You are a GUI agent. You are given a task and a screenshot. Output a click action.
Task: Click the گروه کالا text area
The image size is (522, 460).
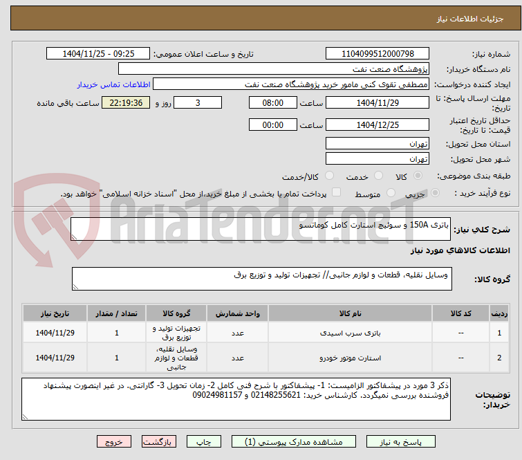pyautogui.click(x=261, y=279)
